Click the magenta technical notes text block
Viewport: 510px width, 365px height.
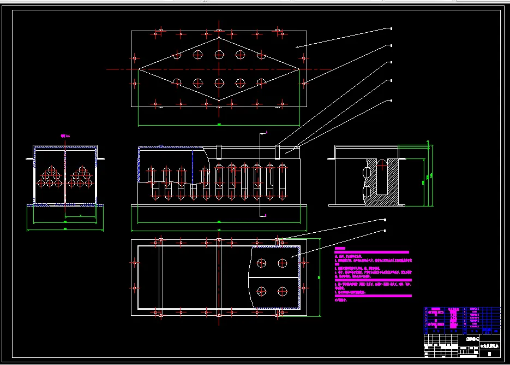coord(374,275)
